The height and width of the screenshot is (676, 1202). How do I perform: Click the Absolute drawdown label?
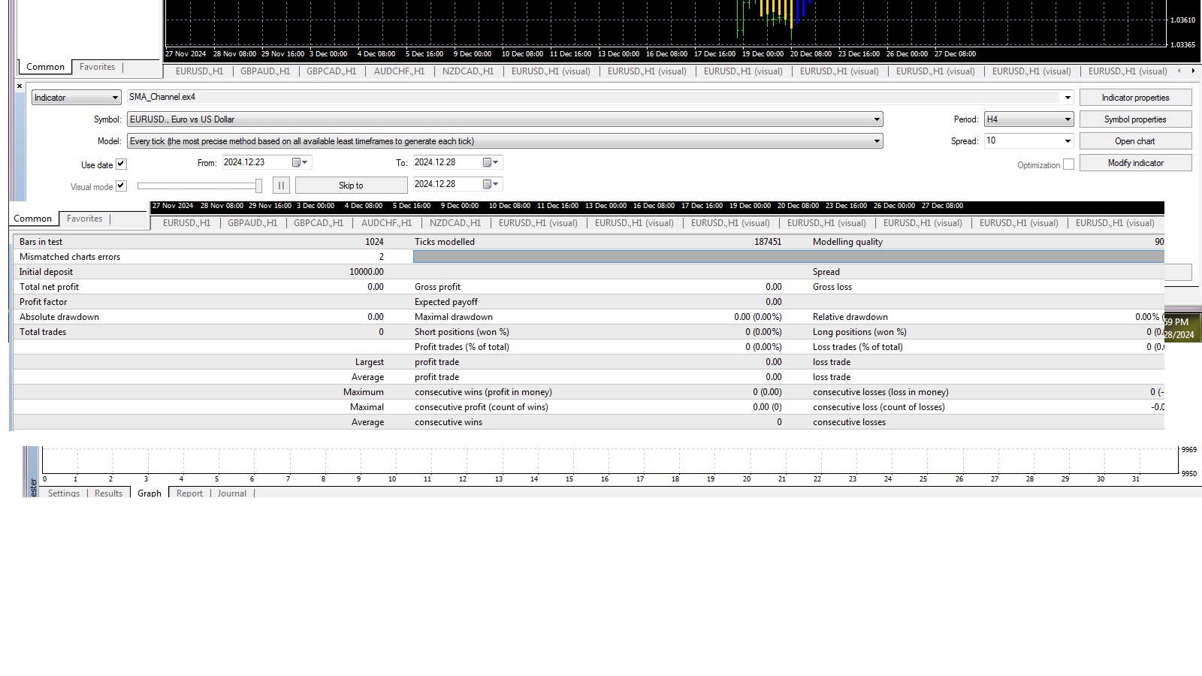pos(59,317)
